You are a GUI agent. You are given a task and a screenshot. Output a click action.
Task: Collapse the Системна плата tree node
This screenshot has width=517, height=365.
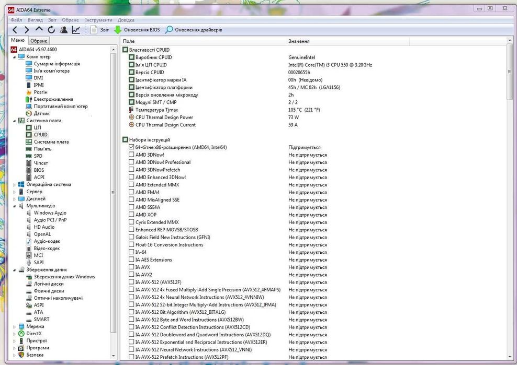point(14,121)
